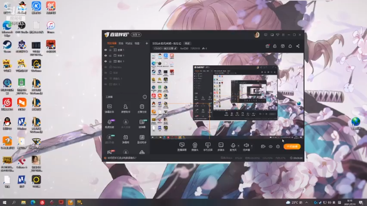This screenshot has width=367, height=206.
Task: Open the CSGO game category selector
Action: point(165,48)
